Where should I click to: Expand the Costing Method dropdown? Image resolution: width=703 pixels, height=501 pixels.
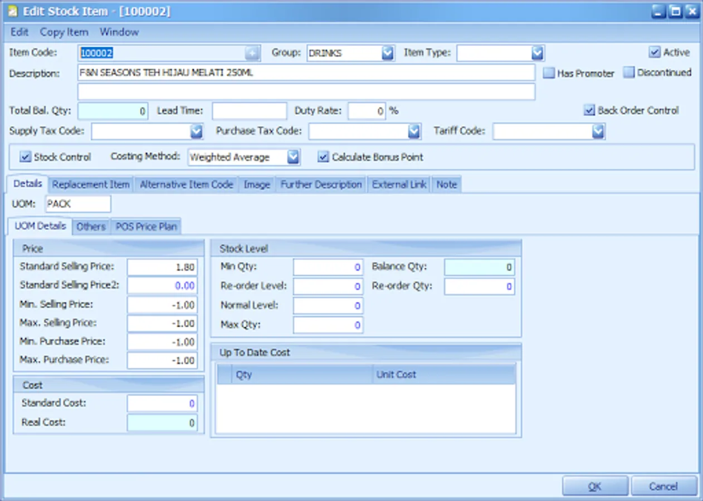(294, 157)
